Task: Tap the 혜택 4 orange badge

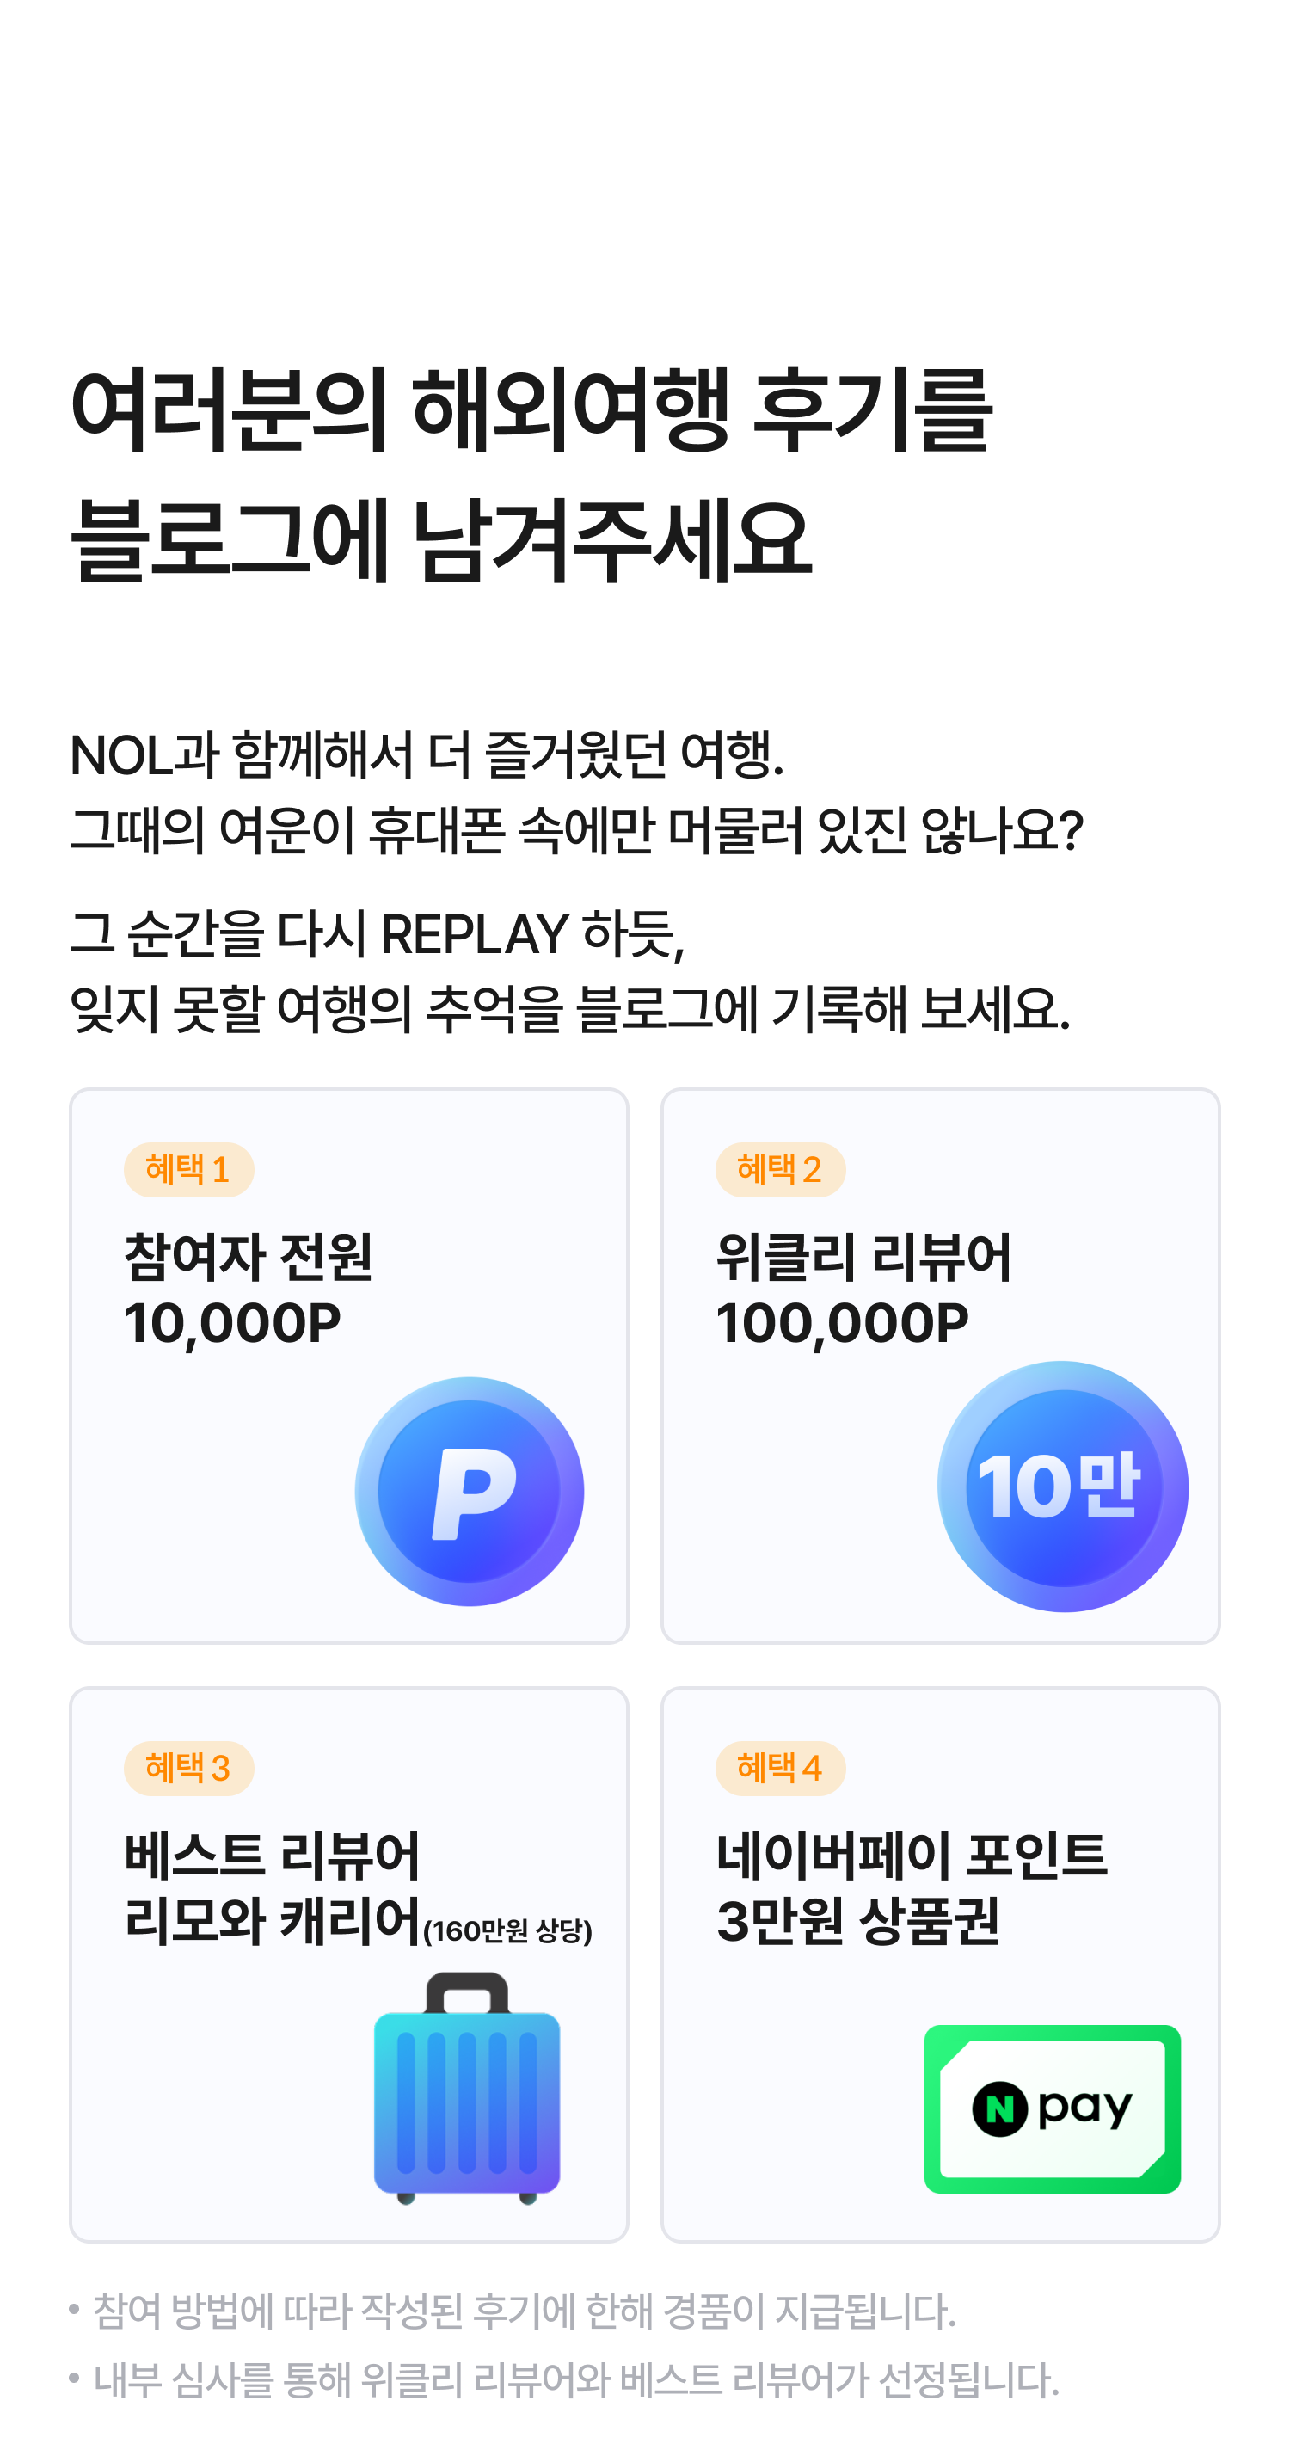Action: click(779, 1768)
